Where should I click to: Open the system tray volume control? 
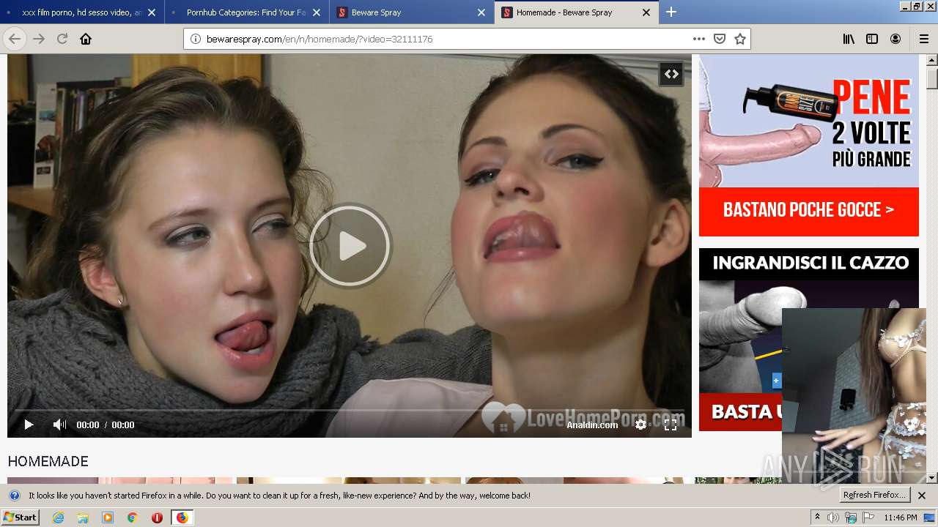tap(833, 517)
